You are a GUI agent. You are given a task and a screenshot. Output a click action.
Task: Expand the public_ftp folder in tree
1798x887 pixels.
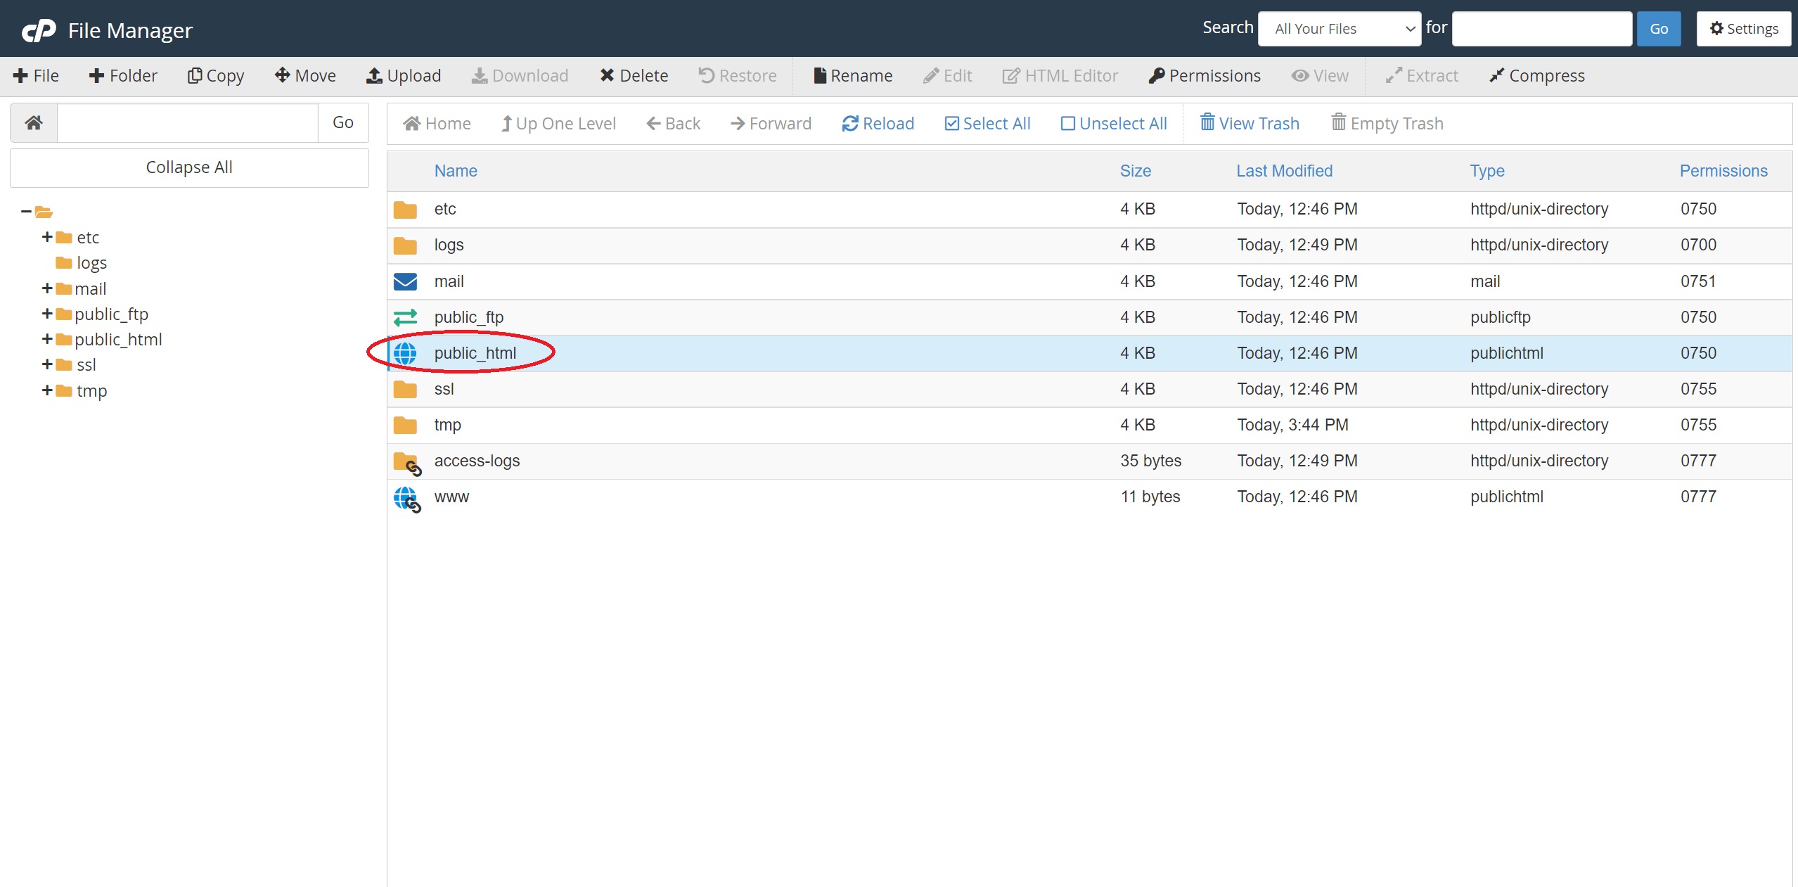coord(47,314)
